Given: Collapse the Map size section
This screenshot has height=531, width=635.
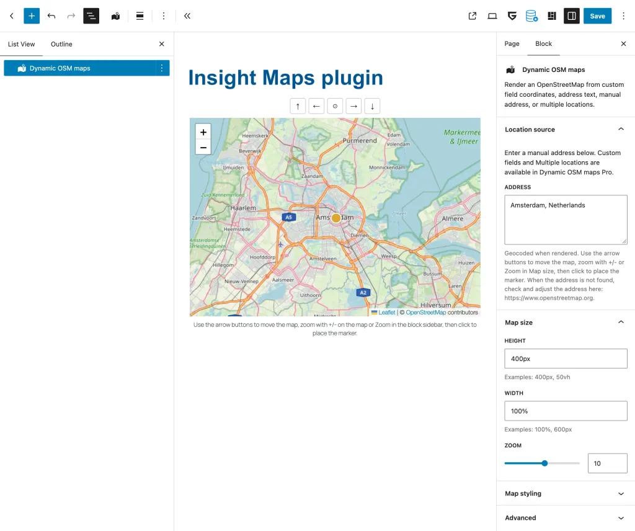Looking at the screenshot, I should (x=566, y=323).
